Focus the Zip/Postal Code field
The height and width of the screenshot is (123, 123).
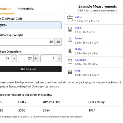click(31, 25)
